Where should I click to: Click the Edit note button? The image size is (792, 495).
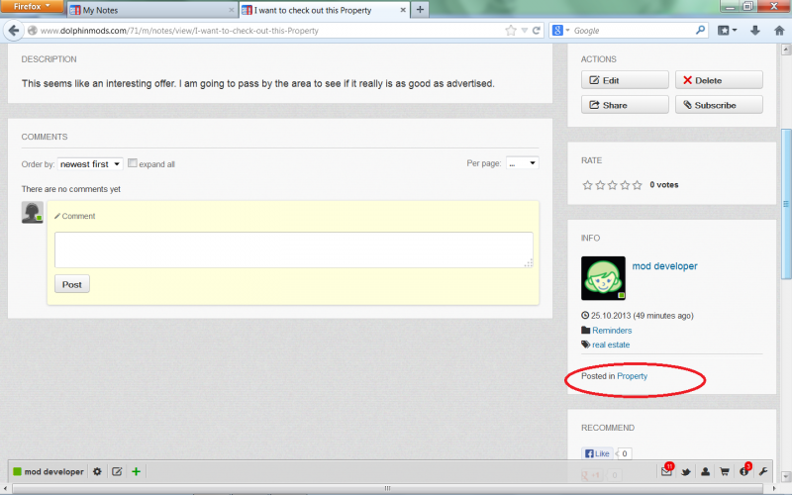625,80
